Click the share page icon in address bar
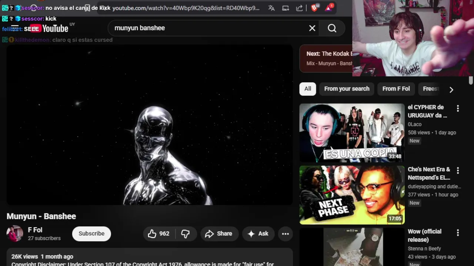Viewport: 474px width, 266px height. (x=299, y=8)
